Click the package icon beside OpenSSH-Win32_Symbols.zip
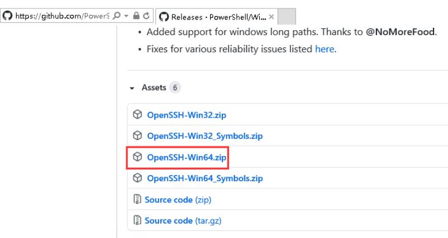Viewport: 448px width, 238px height. coord(137,135)
